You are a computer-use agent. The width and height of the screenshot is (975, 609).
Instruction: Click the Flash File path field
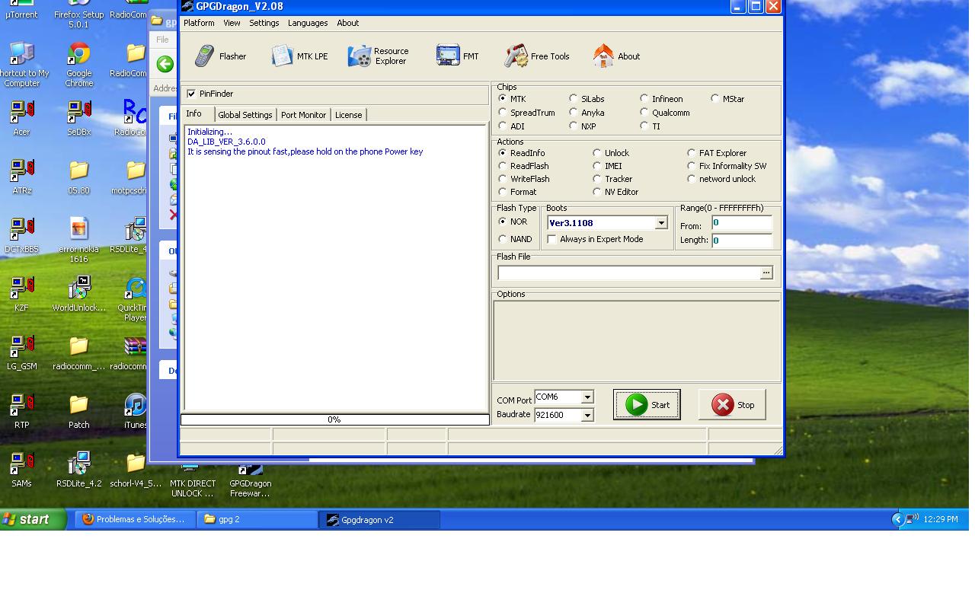click(629, 273)
